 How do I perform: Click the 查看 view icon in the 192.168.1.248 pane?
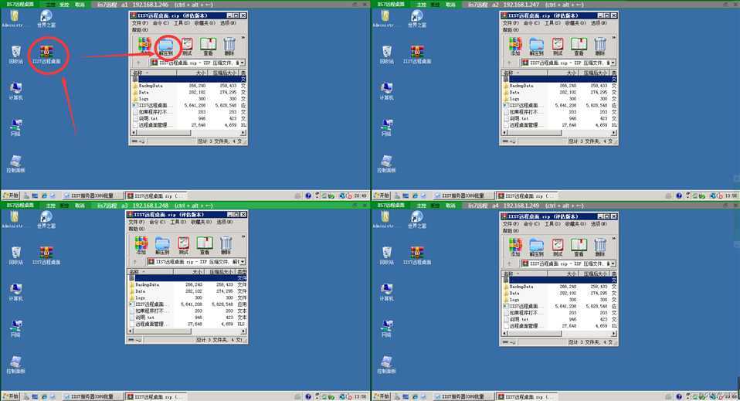pos(205,246)
